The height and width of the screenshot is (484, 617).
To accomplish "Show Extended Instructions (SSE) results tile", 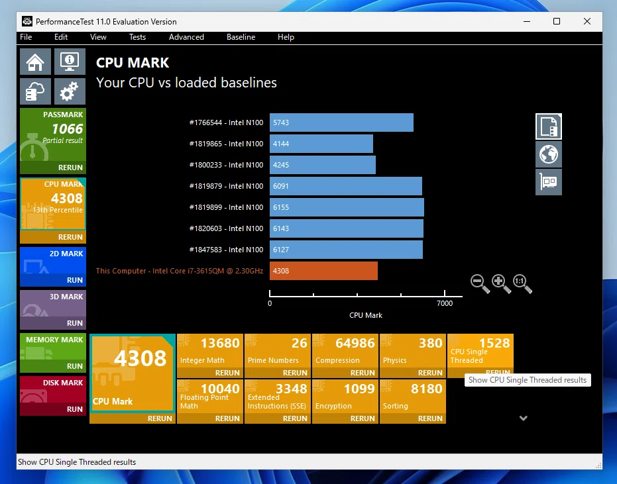I will point(278,397).
